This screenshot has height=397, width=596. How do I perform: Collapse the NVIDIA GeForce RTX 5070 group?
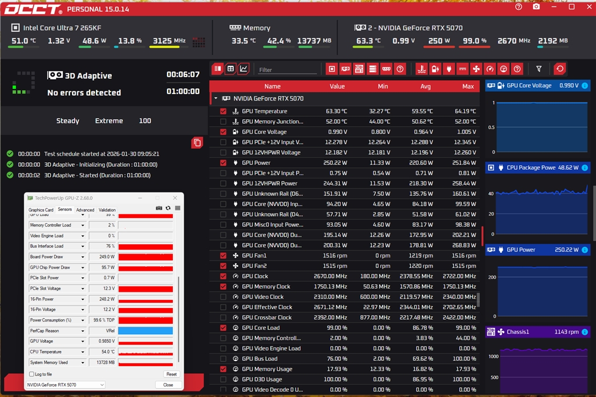pos(215,98)
